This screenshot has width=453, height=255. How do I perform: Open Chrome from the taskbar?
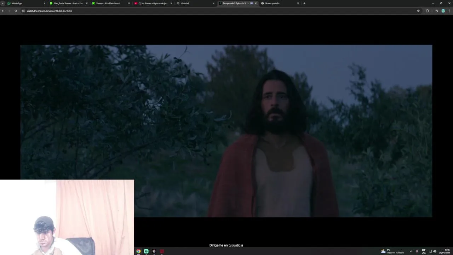pos(138,251)
